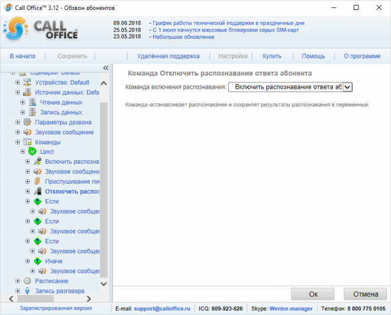This screenshot has width=391, height=315.
Task: Open news link about График работы технической поддержки
Action: 228,23
